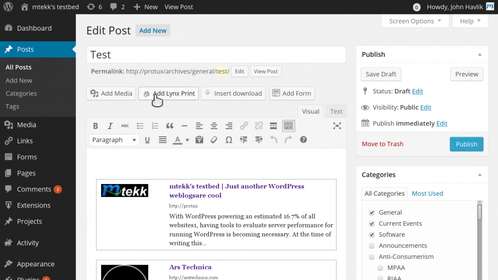Collapse the Publish box

click(x=479, y=55)
